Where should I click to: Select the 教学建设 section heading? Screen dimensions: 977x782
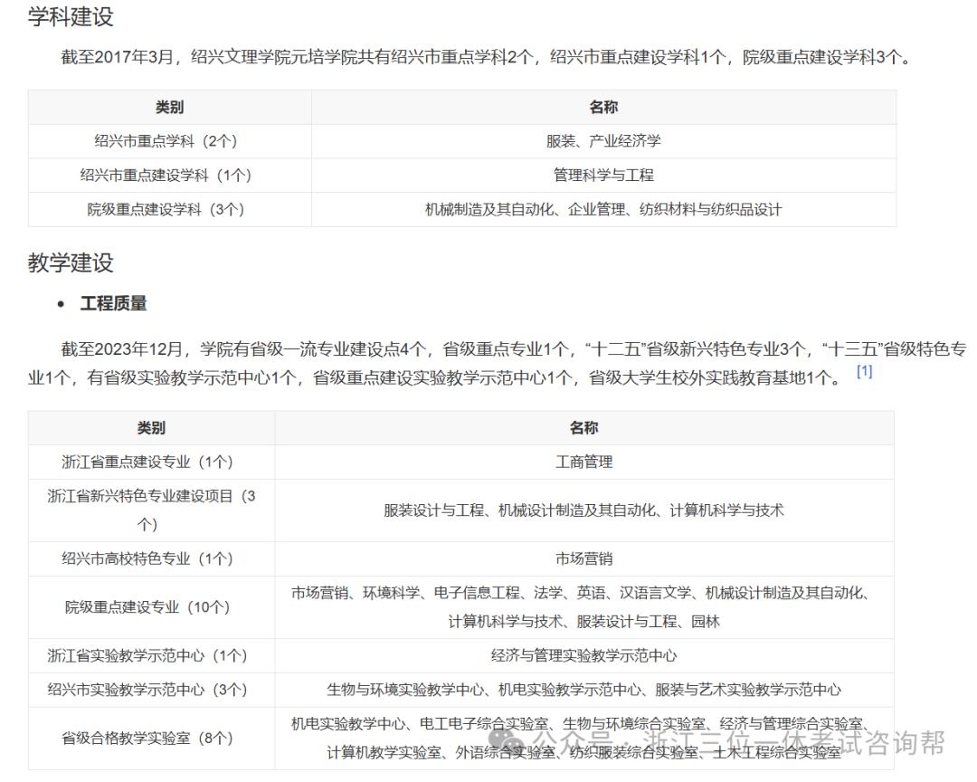point(71,262)
